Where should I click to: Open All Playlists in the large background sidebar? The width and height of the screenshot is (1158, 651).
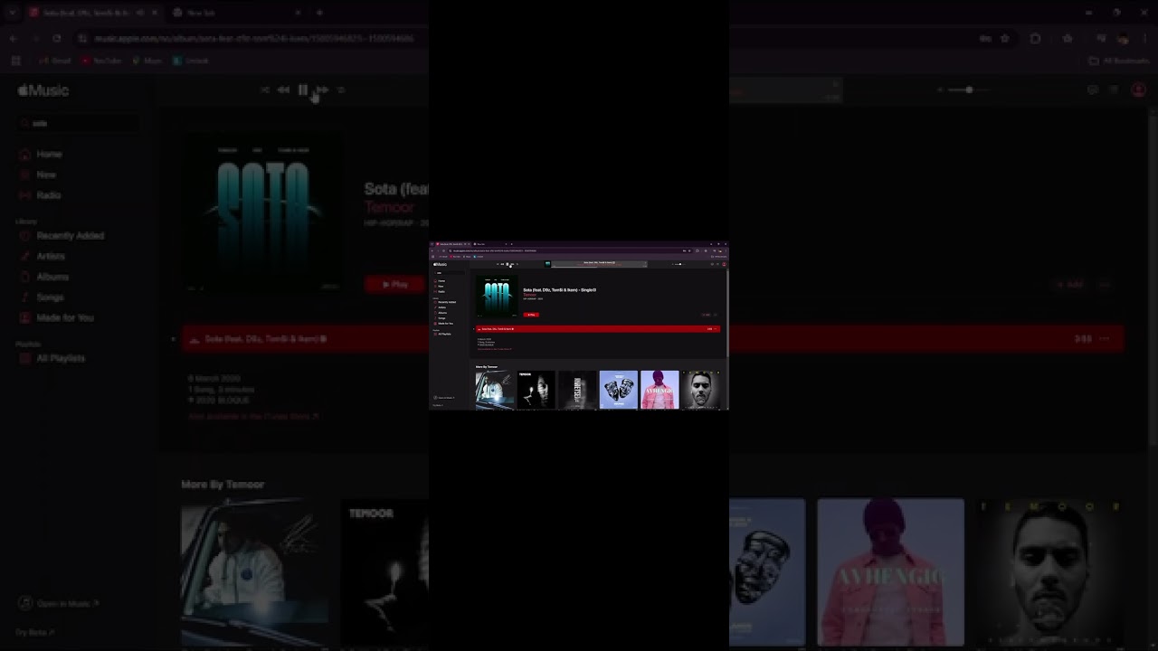52,358
